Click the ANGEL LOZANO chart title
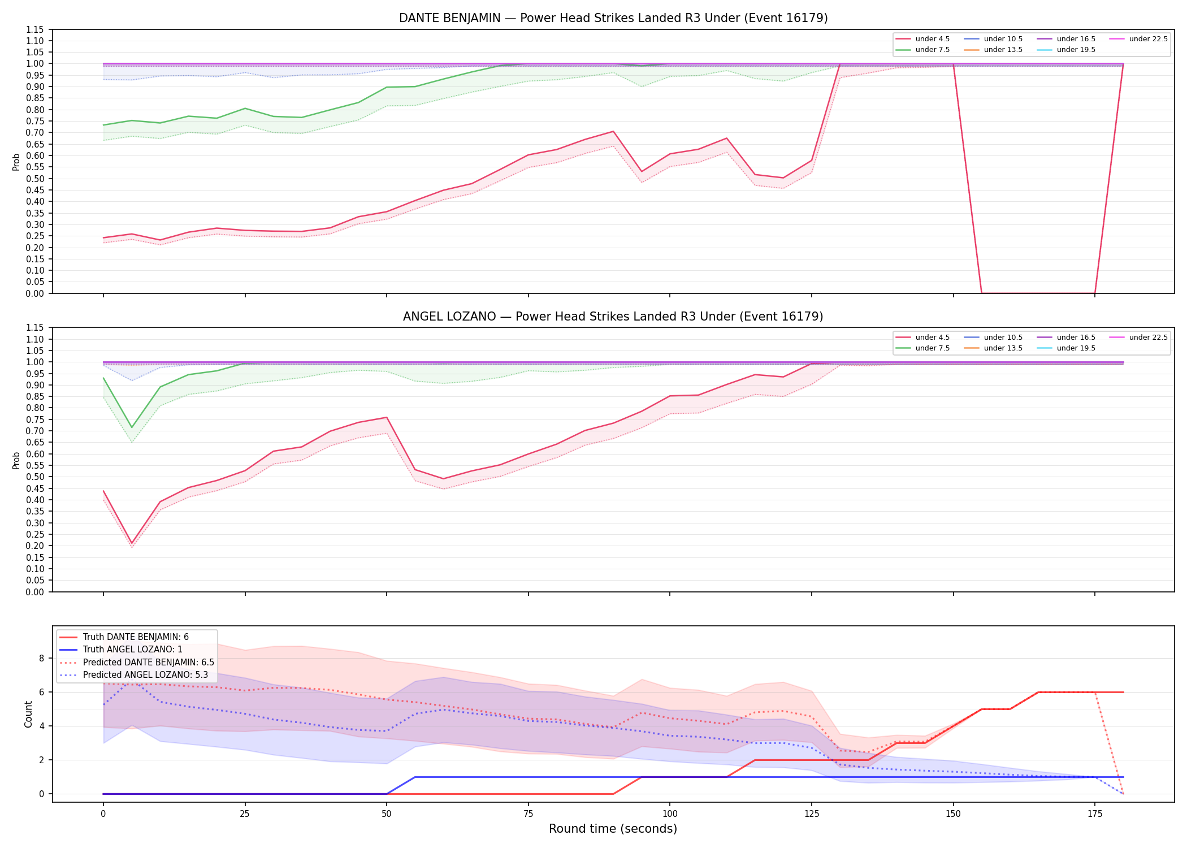Screen dimensions: 1187x848 click(x=613, y=317)
